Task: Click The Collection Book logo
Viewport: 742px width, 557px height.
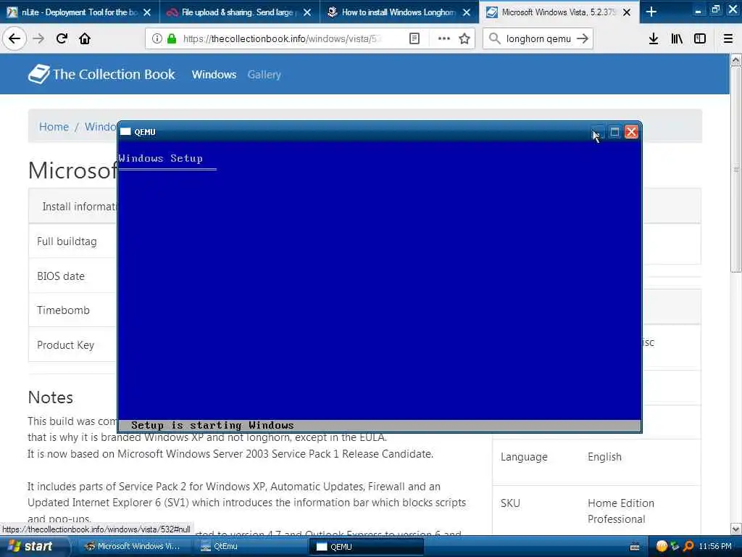Action: tap(101, 74)
